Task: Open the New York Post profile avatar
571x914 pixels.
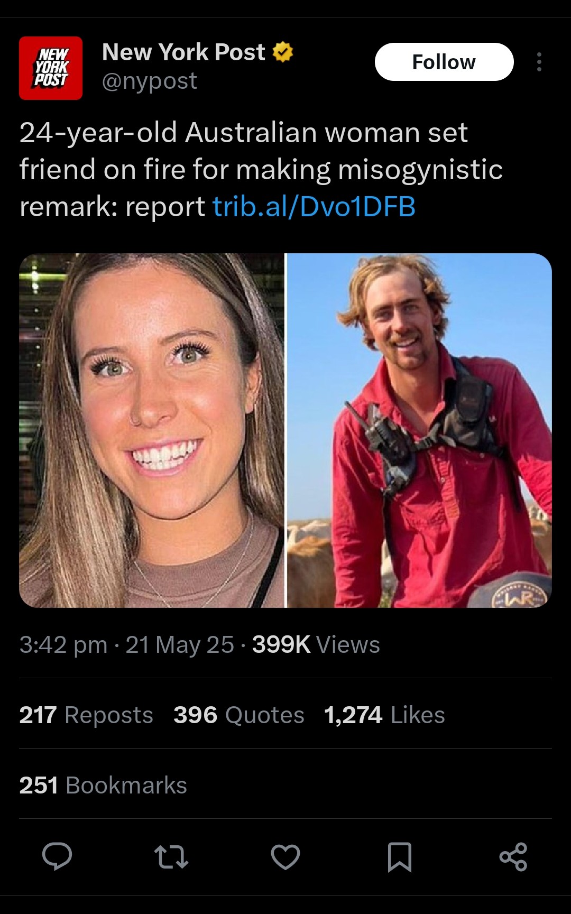Action: (51, 68)
